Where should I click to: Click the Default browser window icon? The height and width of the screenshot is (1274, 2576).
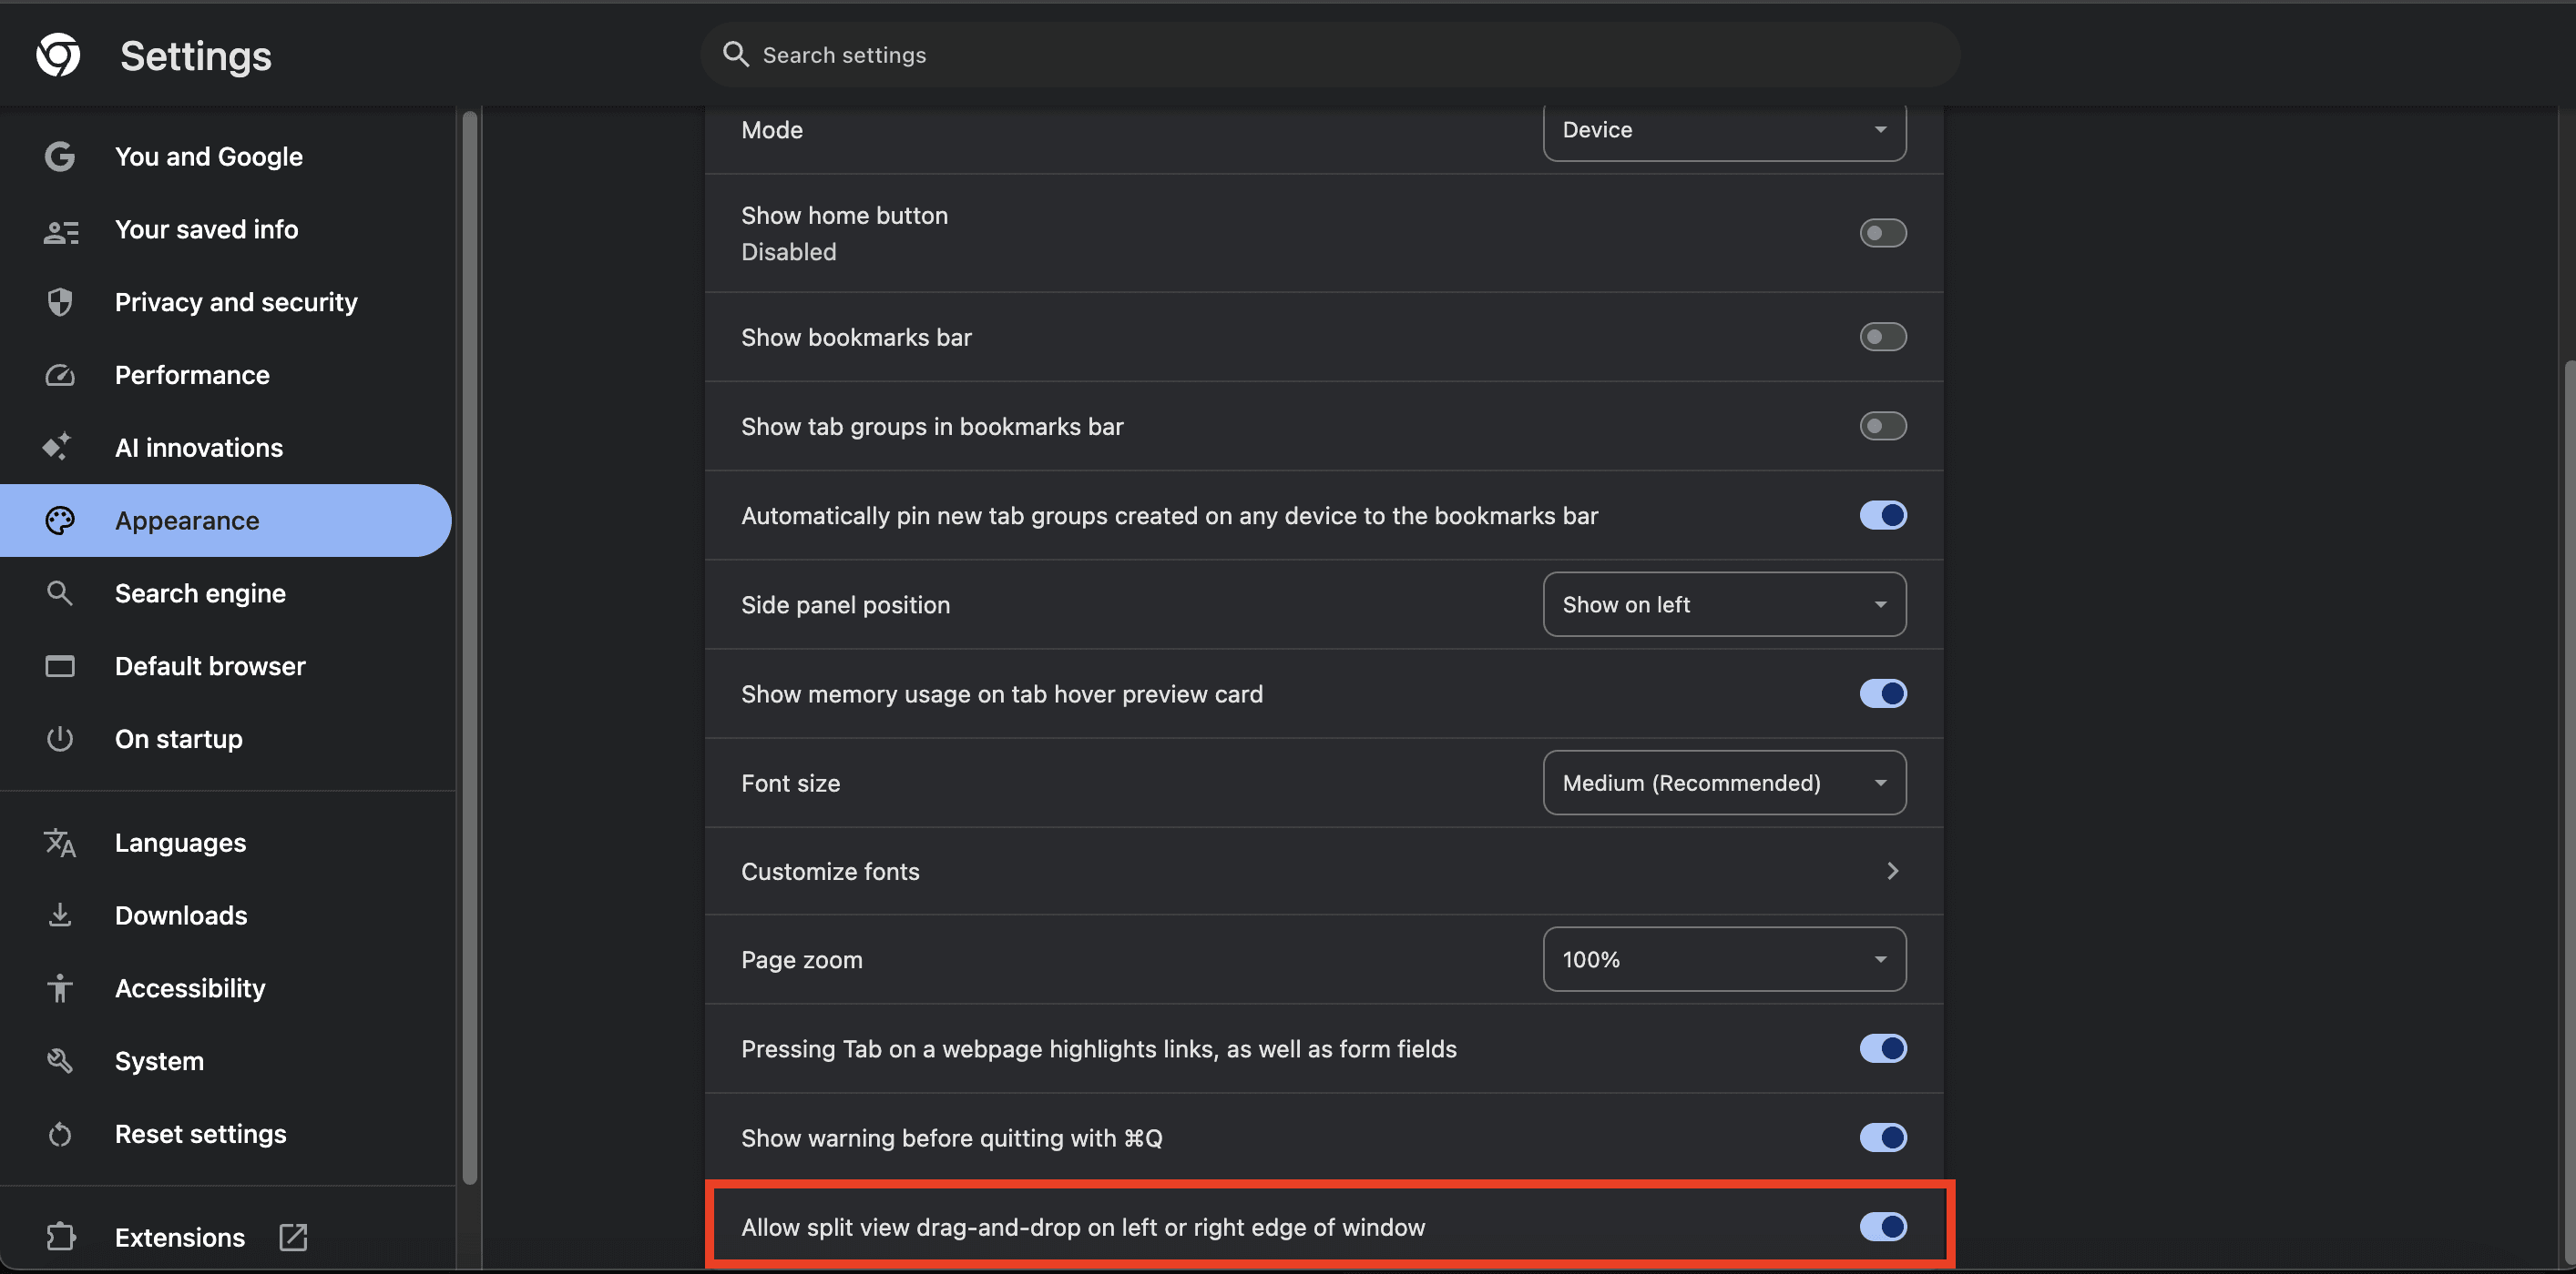(60, 665)
